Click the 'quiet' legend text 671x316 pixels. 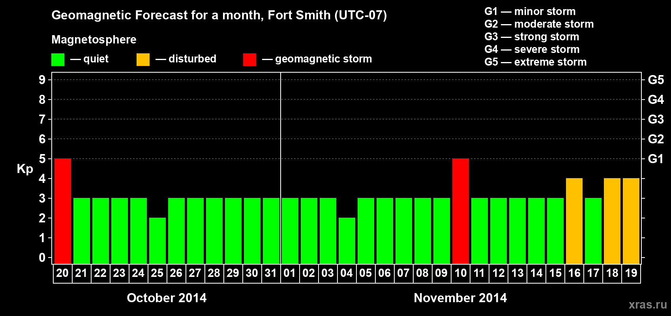[x=96, y=59]
